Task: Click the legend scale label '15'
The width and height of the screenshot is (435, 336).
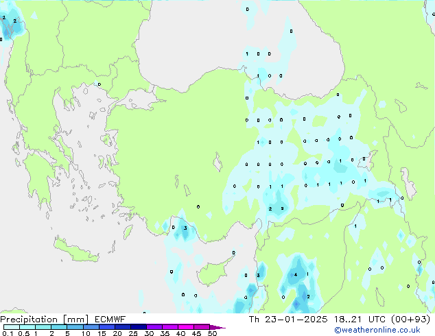Action: [102, 333]
